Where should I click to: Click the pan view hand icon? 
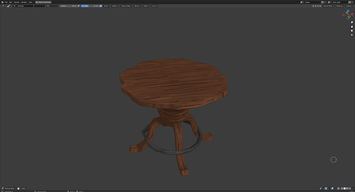coord(352,26)
